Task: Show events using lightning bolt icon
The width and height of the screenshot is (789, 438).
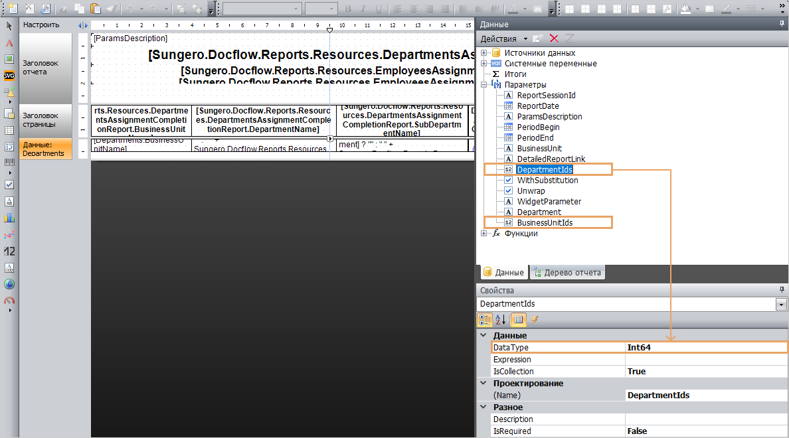Action: 535,320
